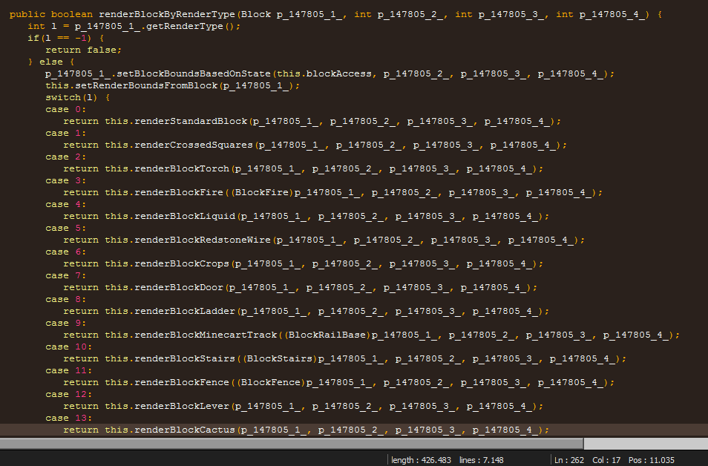Click status bar "Col : 17"
The width and height of the screenshot is (708, 466).
pos(606,460)
